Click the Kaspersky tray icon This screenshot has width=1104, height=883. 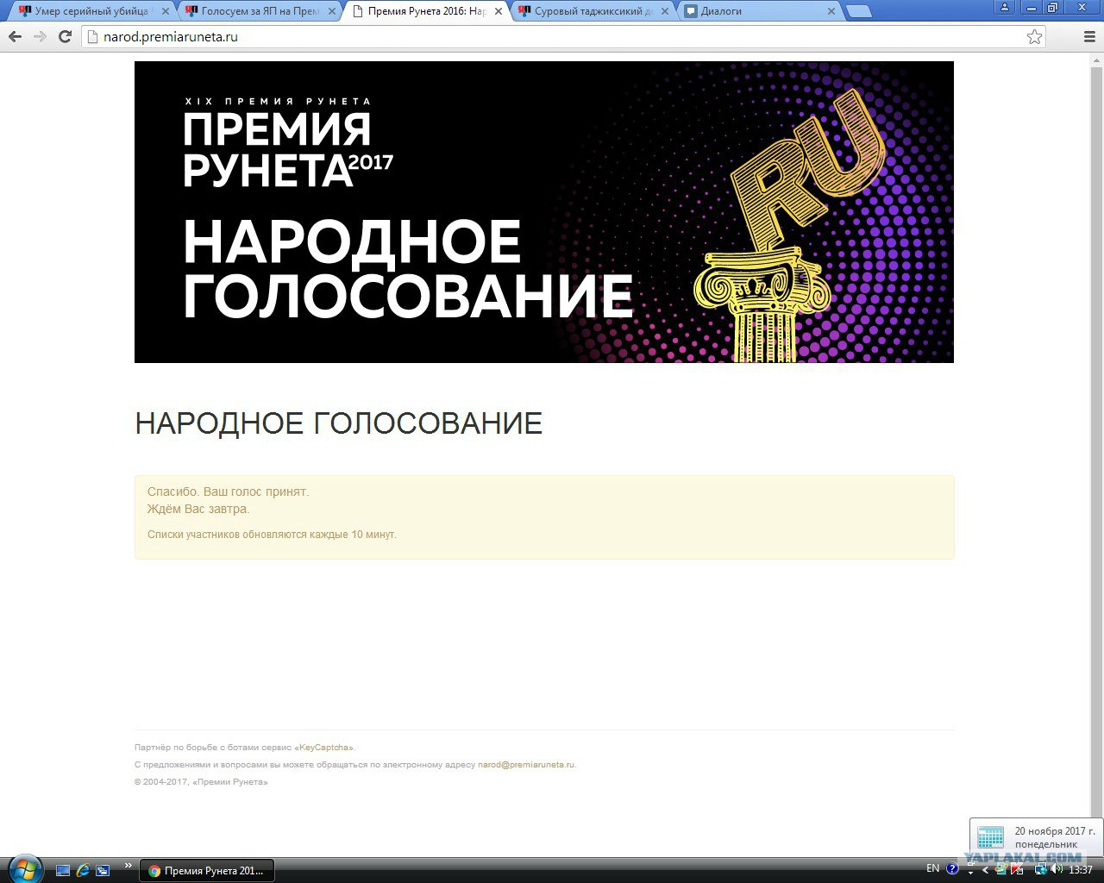click(x=1015, y=869)
